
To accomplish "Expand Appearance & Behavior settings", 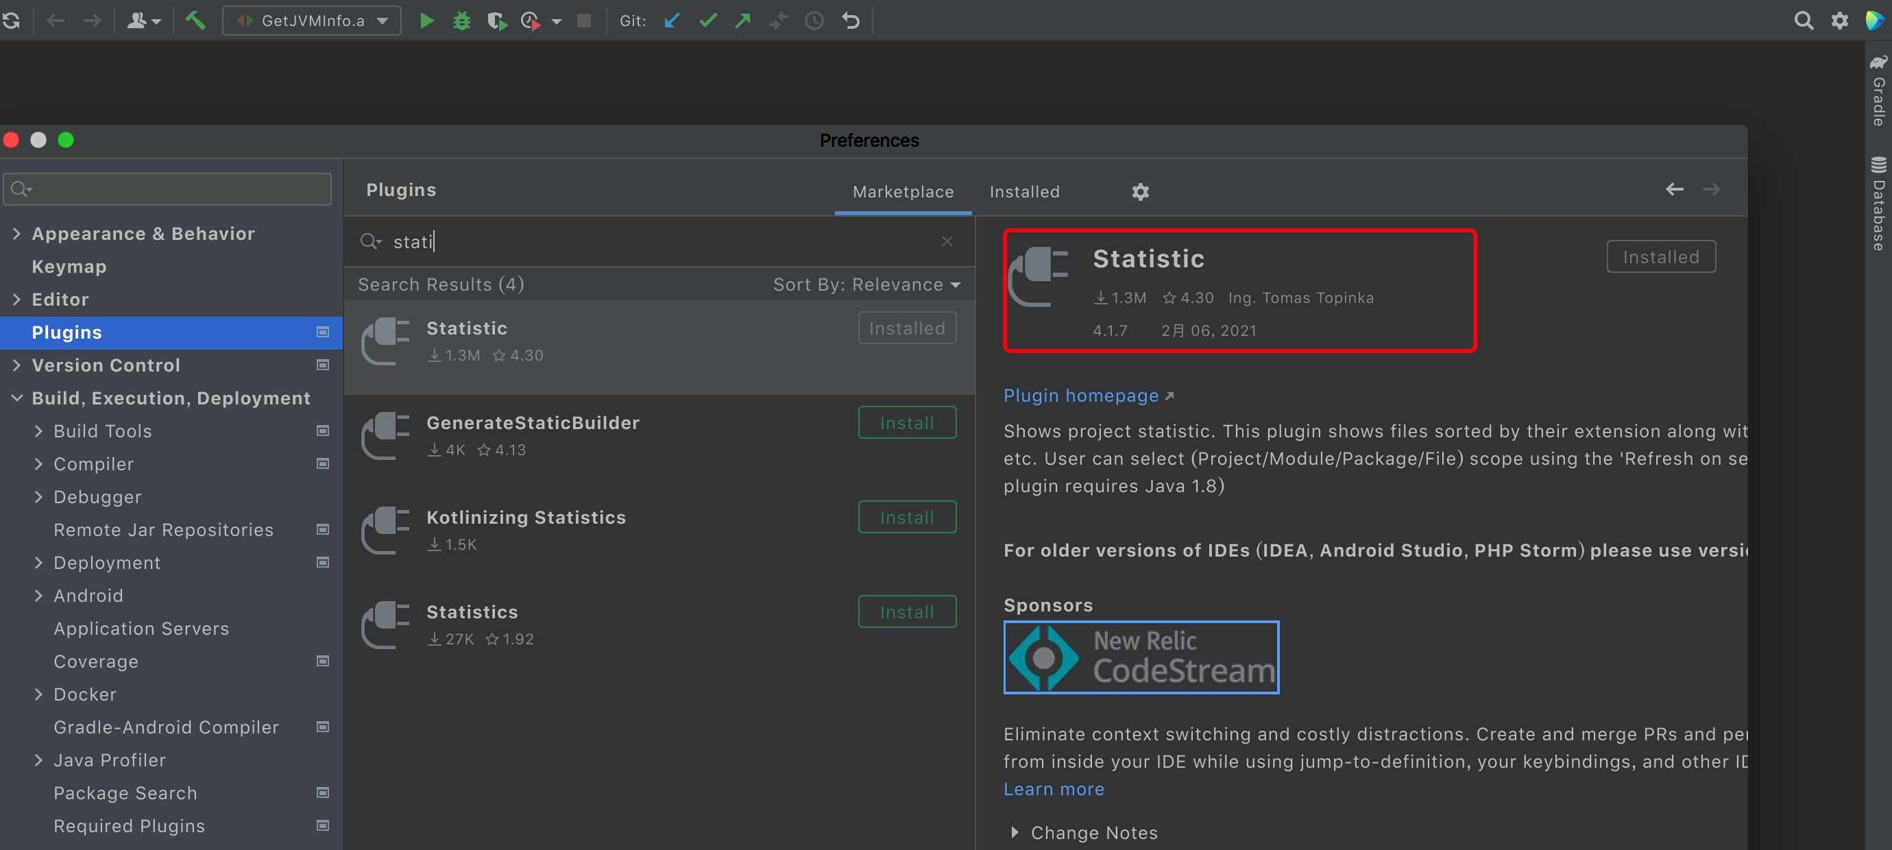I will pyautogui.click(x=16, y=234).
